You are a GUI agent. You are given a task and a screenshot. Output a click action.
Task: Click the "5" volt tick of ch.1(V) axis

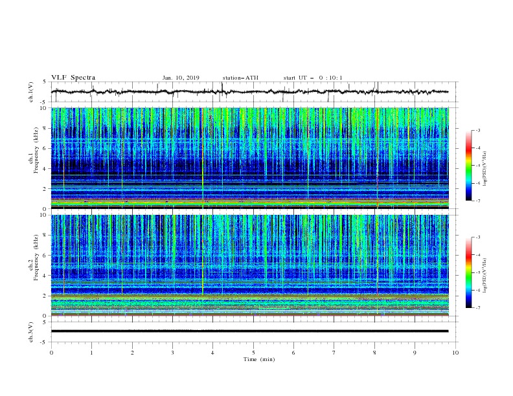pos(45,82)
